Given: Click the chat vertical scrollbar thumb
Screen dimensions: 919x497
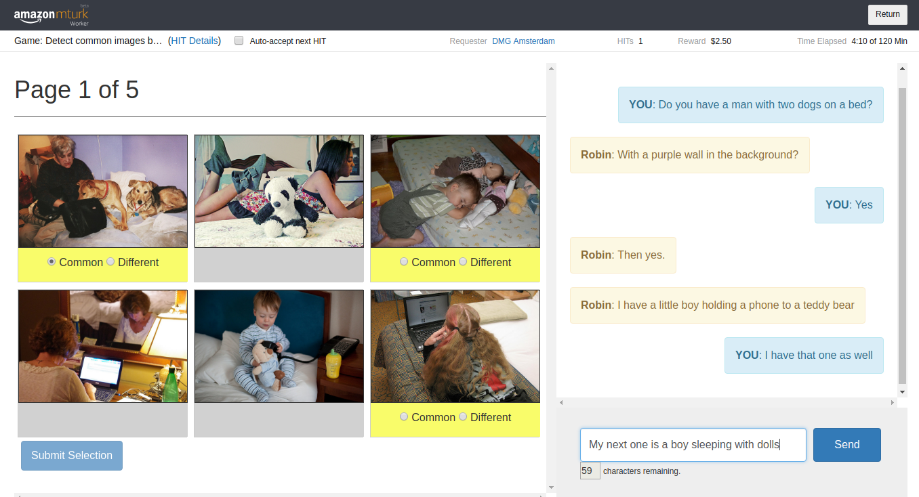Looking at the screenshot, I should click(902, 236).
